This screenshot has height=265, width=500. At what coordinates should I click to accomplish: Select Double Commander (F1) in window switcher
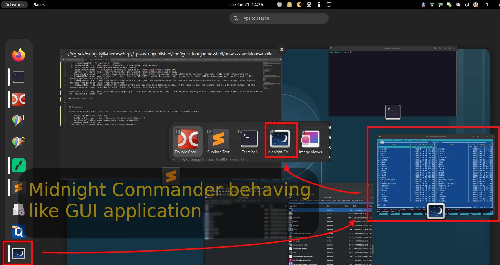187,141
